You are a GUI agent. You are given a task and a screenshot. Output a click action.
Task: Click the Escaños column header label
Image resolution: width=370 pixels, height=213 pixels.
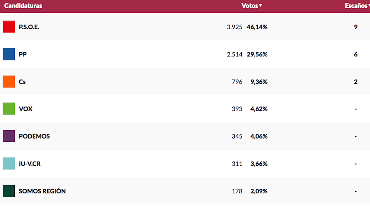click(356, 6)
